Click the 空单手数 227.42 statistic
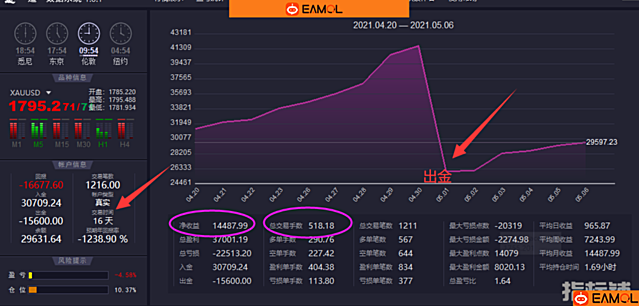The image size is (639, 306). 302,253
